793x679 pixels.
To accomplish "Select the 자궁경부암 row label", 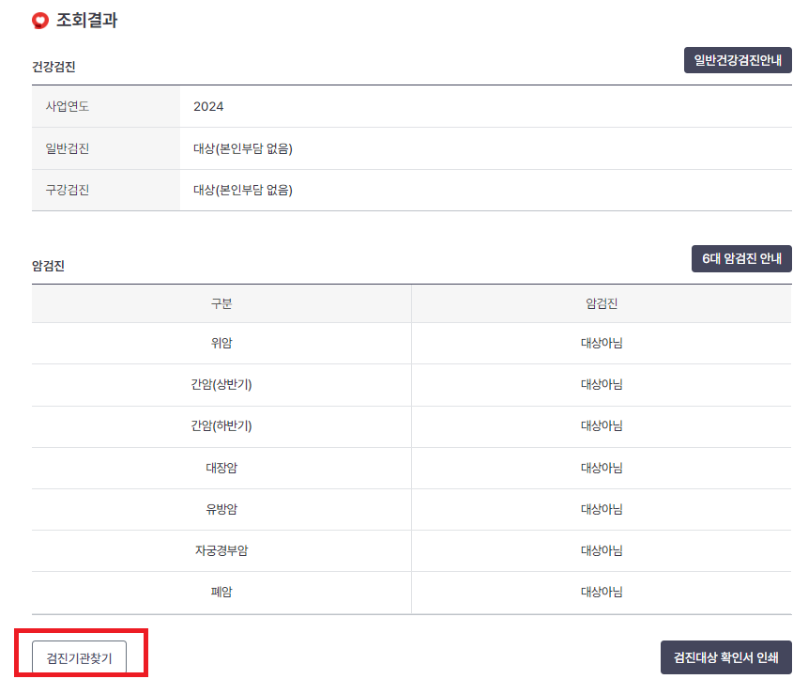I will (221, 550).
